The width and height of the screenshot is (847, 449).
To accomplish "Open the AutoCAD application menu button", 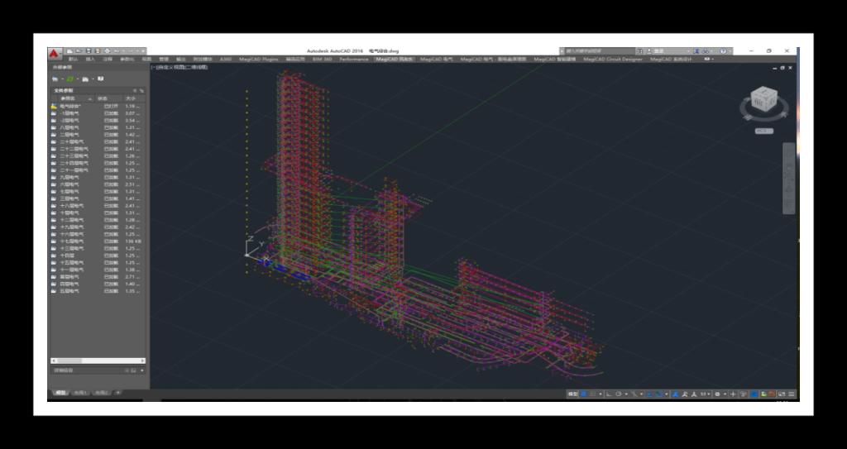I will click(x=54, y=53).
